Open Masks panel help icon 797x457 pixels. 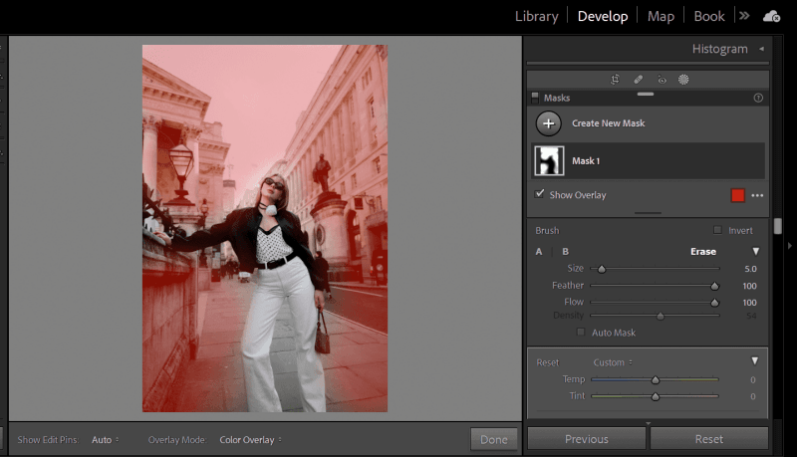pos(758,99)
